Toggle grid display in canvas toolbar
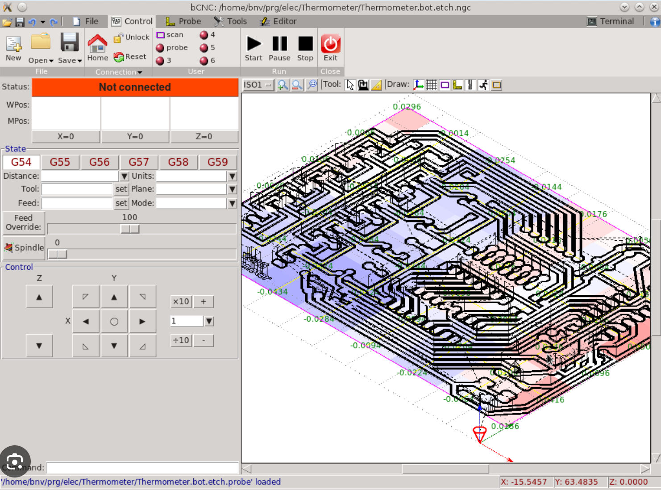Screen dimensions: 661x490 click(x=431, y=85)
